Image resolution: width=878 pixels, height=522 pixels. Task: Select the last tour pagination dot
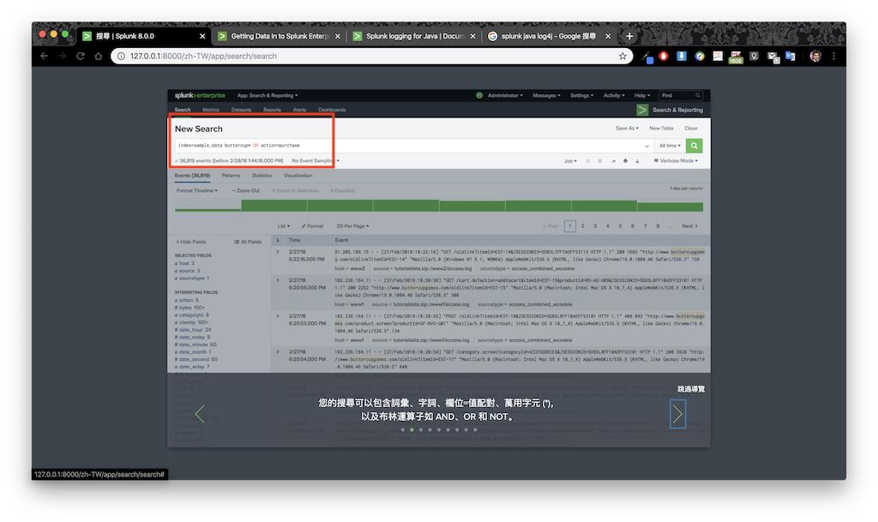(475, 429)
